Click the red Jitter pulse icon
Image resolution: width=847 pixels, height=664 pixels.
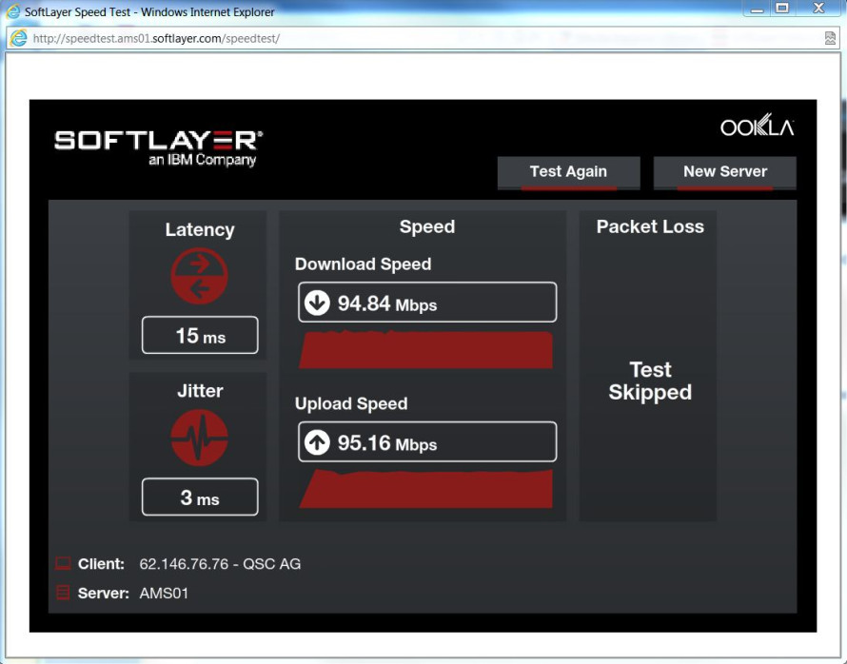[x=199, y=438]
